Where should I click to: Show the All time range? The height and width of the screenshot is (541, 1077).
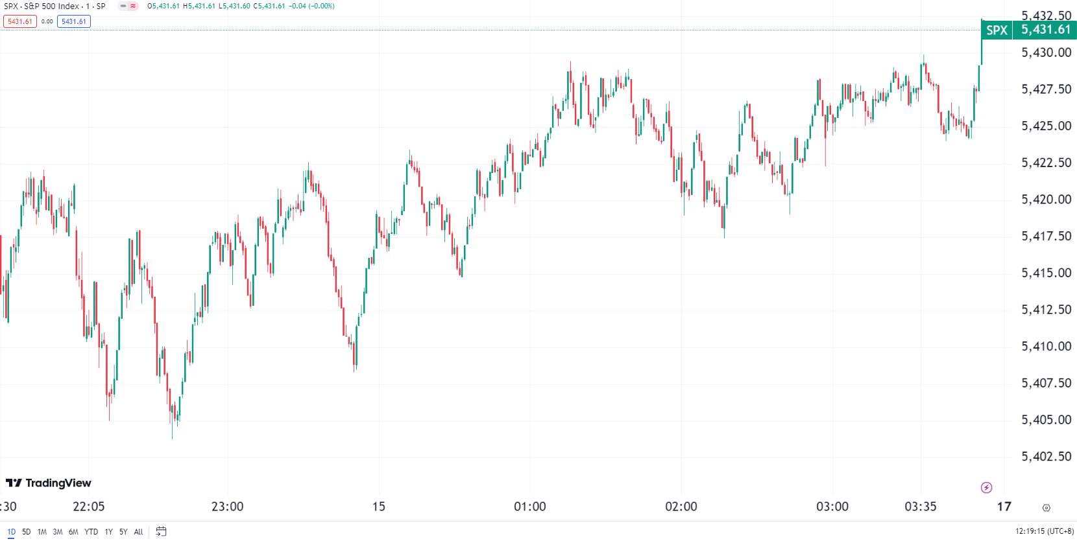[138, 532]
